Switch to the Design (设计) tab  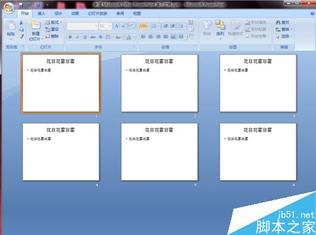coord(58,13)
